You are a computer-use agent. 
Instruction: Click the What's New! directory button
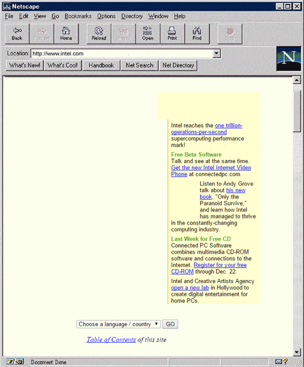[x=24, y=65]
